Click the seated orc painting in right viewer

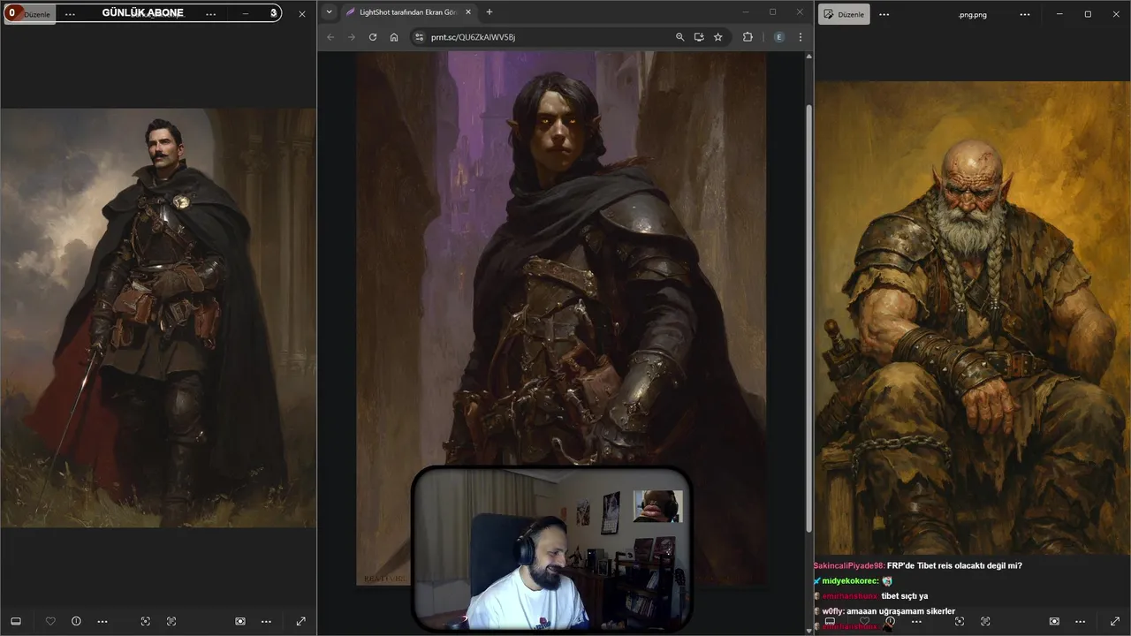click(x=972, y=318)
